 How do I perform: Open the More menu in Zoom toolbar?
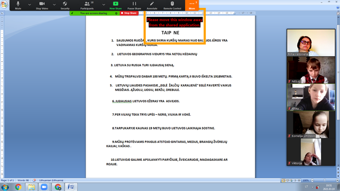point(192,5)
